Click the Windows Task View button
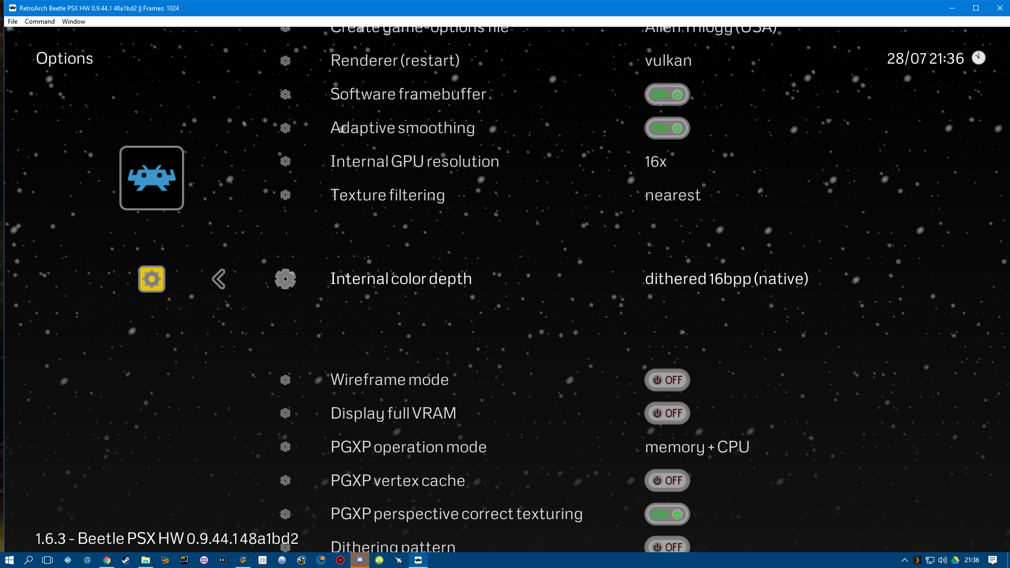Viewport: 1010px width, 568px height. [x=47, y=560]
